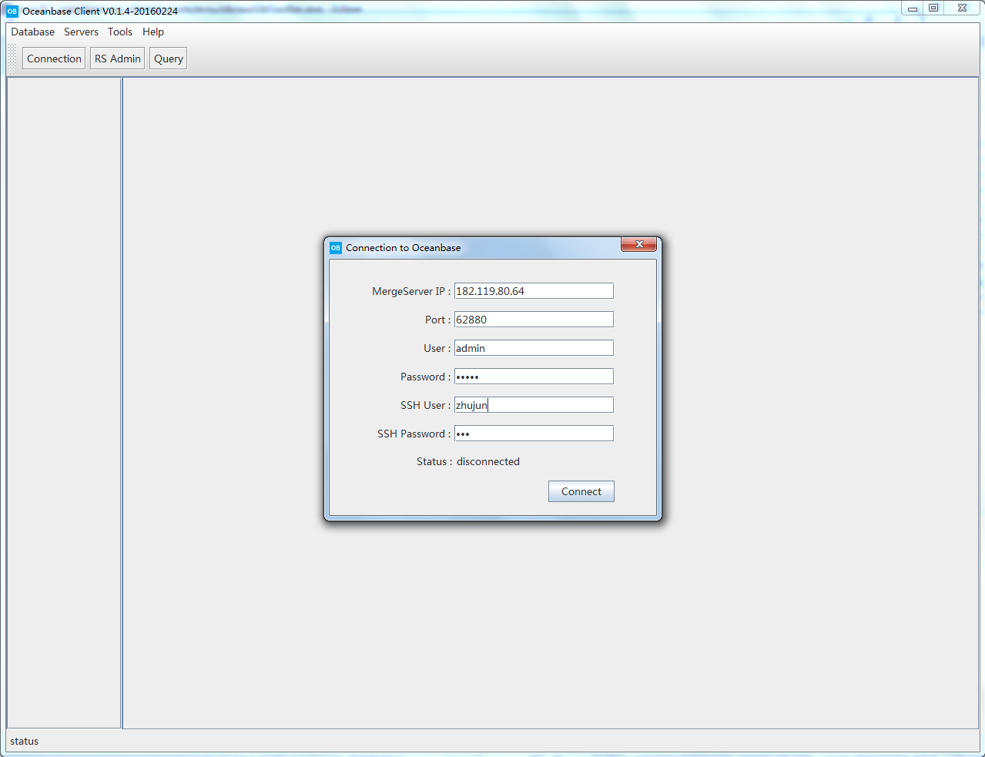Image resolution: width=985 pixels, height=757 pixels.
Task: Close the Connection to Oceanbase dialog
Action: (638, 244)
